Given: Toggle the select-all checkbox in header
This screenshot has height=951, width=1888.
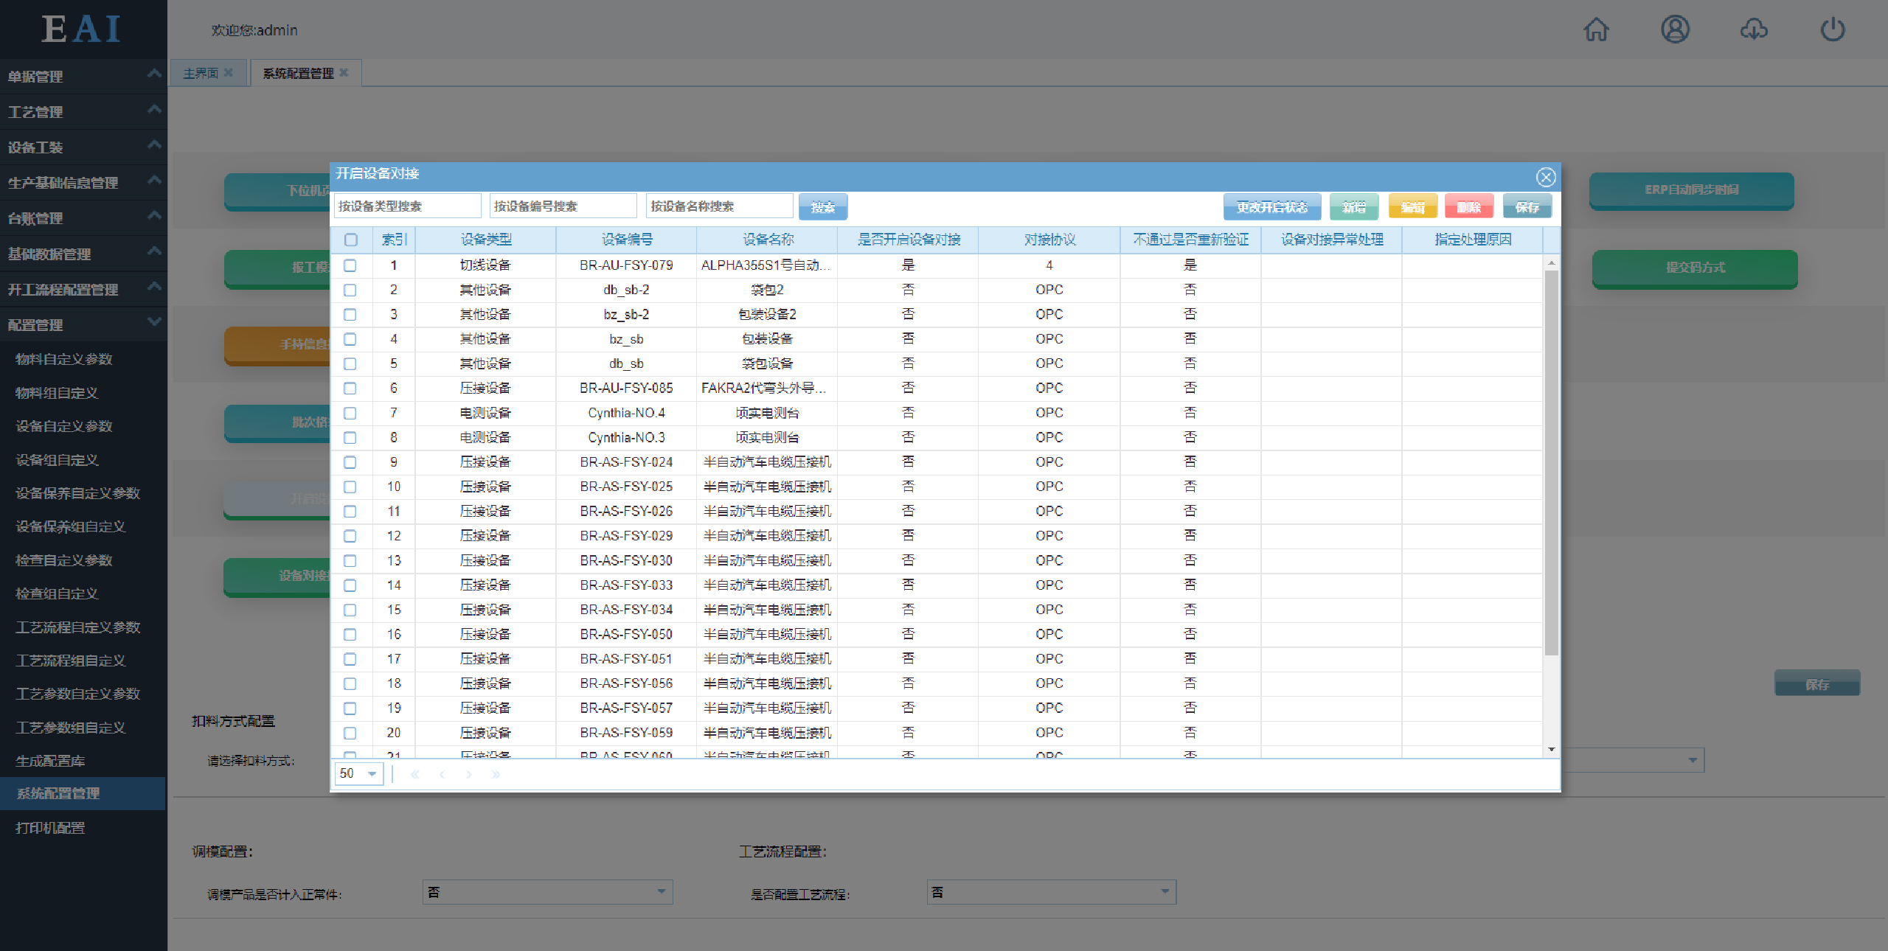Looking at the screenshot, I should (x=351, y=240).
